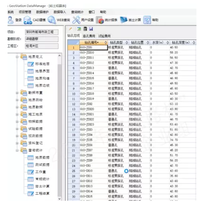Viewport: 204px width, 205px height.
Task: Switch to the 钻孔总览 tab
Action: [x=73, y=36]
